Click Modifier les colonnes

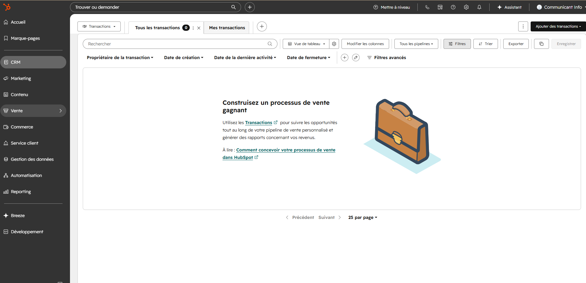pos(365,44)
